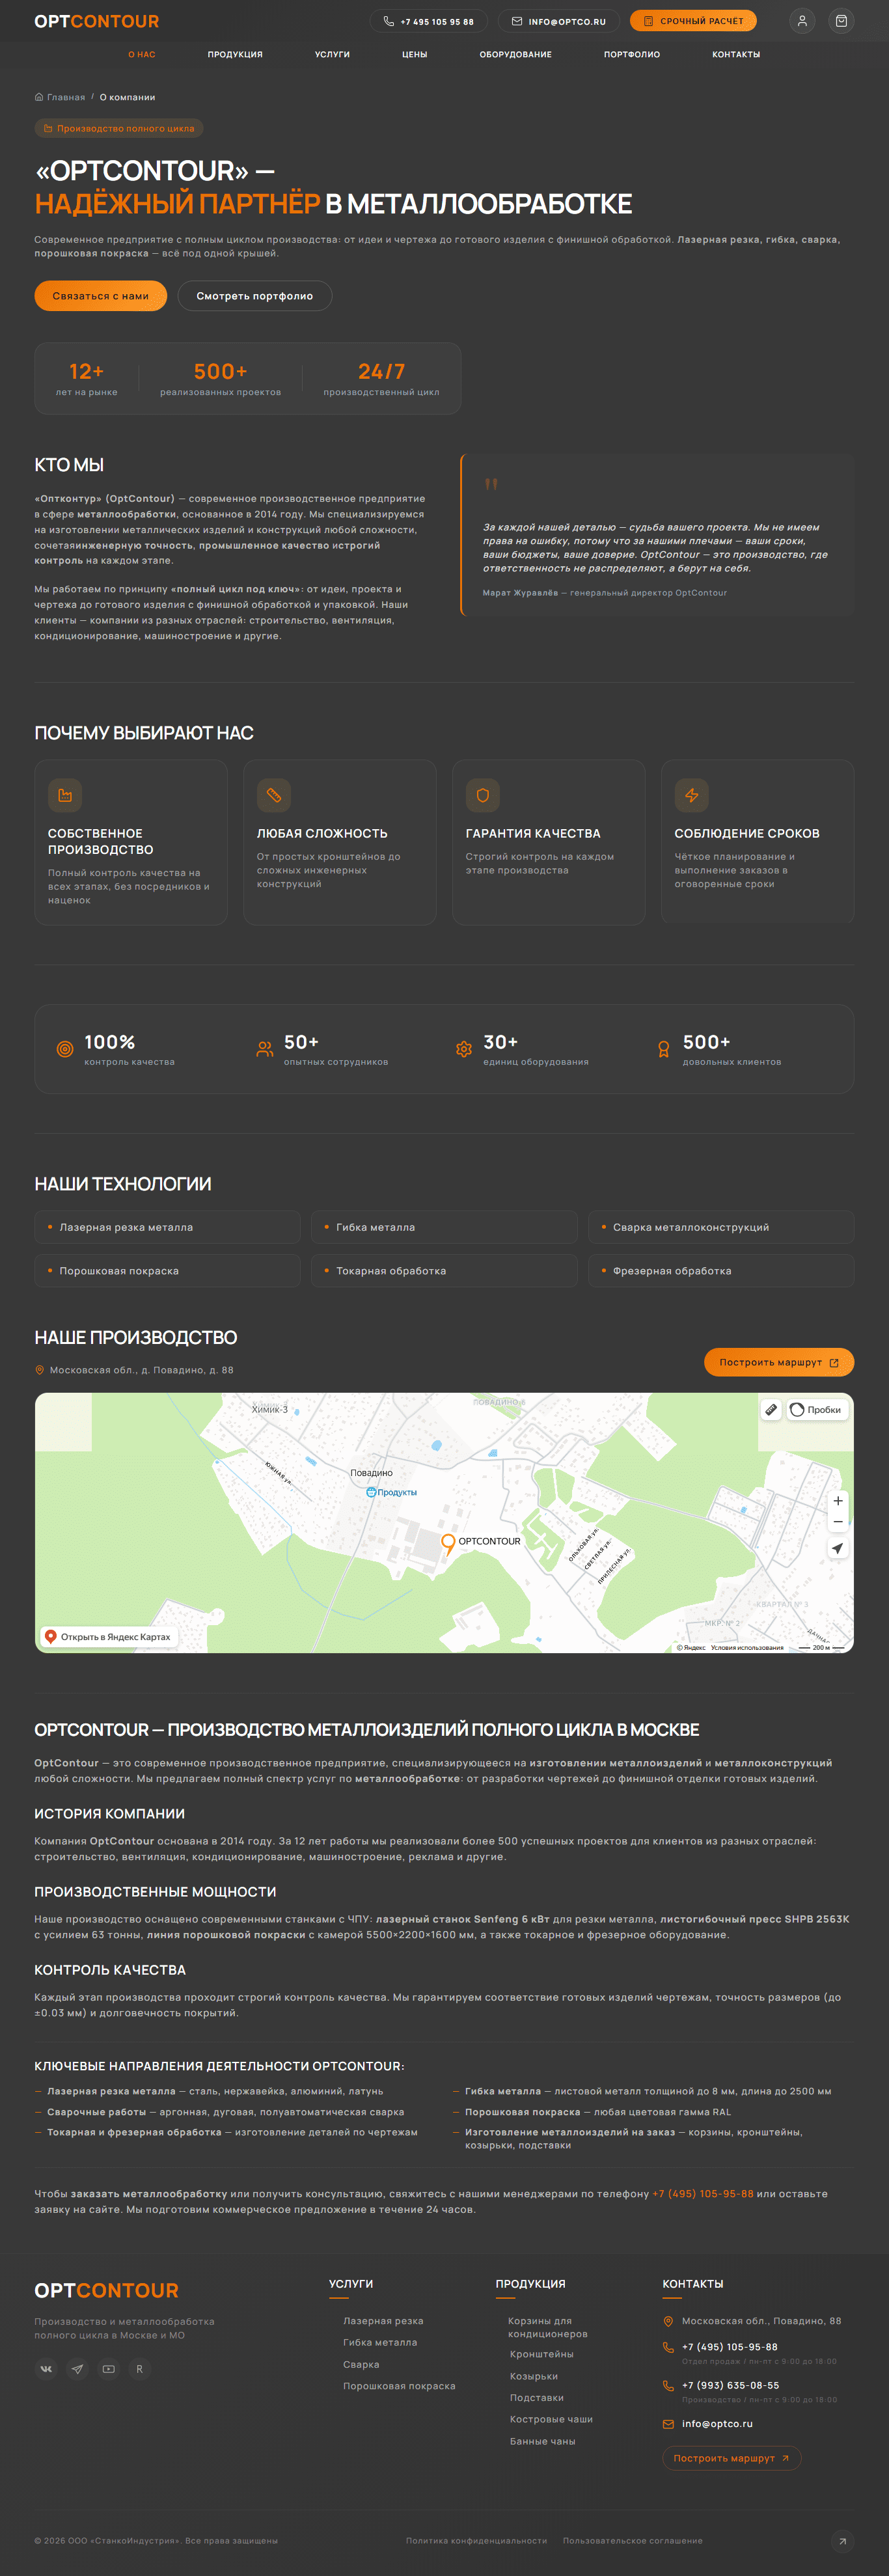Click footer phone +7 (993) 635-08-55

tap(730, 2385)
